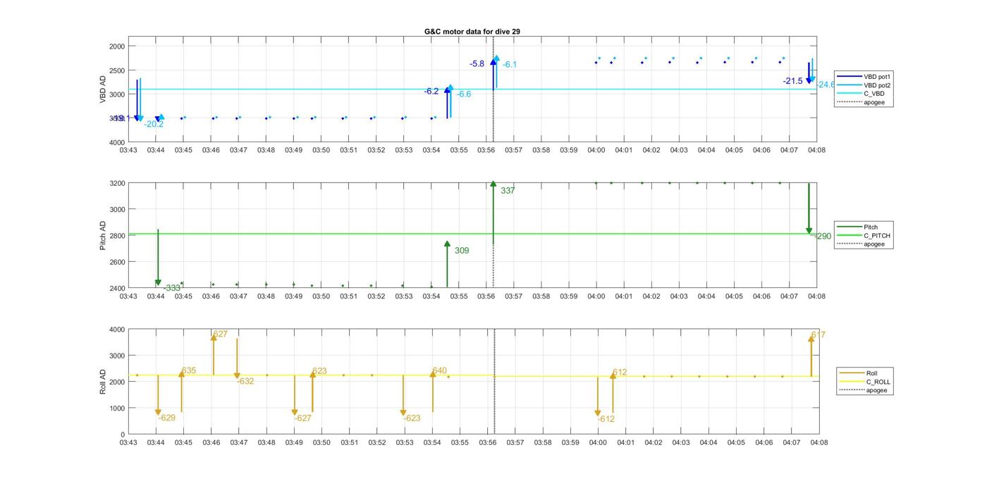
Task: Click the dotted apogee line in the Pitch plot
Action: tap(493, 268)
